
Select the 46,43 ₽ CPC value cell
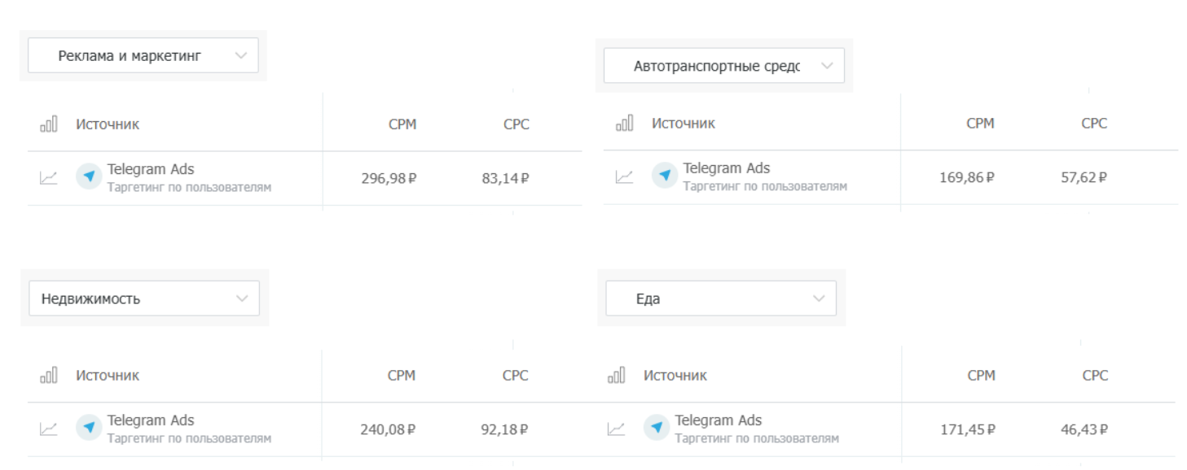(1084, 429)
